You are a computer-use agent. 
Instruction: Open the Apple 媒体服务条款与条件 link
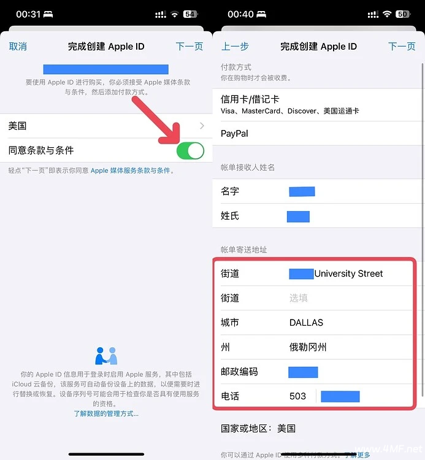pyautogui.click(x=130, y=171)
